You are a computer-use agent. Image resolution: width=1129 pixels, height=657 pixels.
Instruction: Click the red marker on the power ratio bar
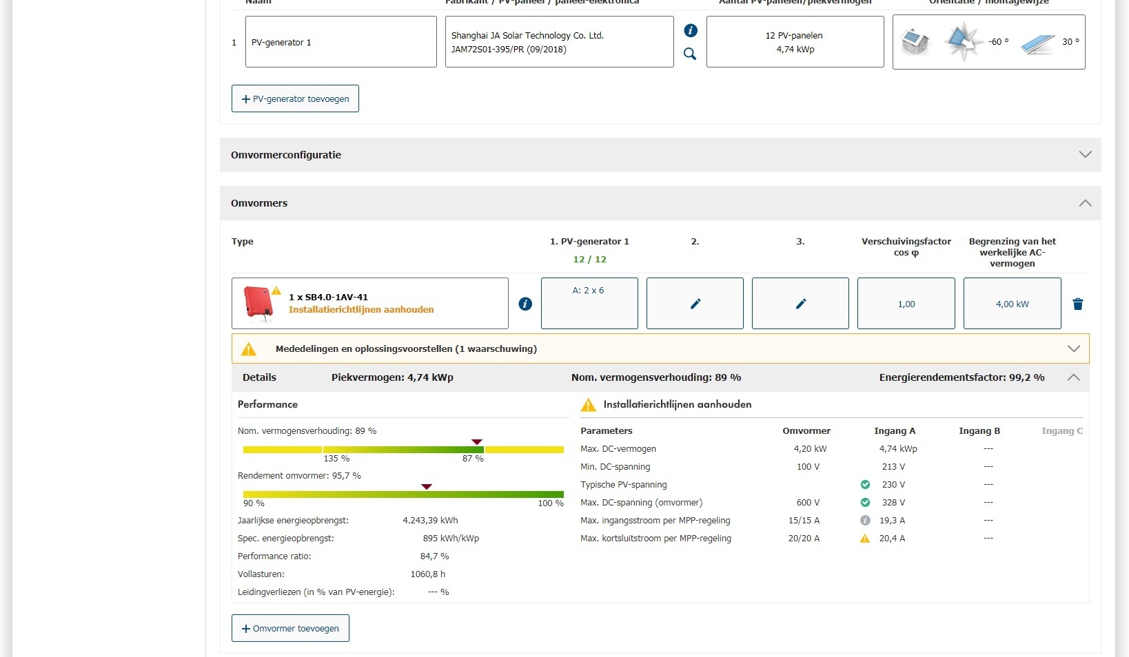point(476,442)
